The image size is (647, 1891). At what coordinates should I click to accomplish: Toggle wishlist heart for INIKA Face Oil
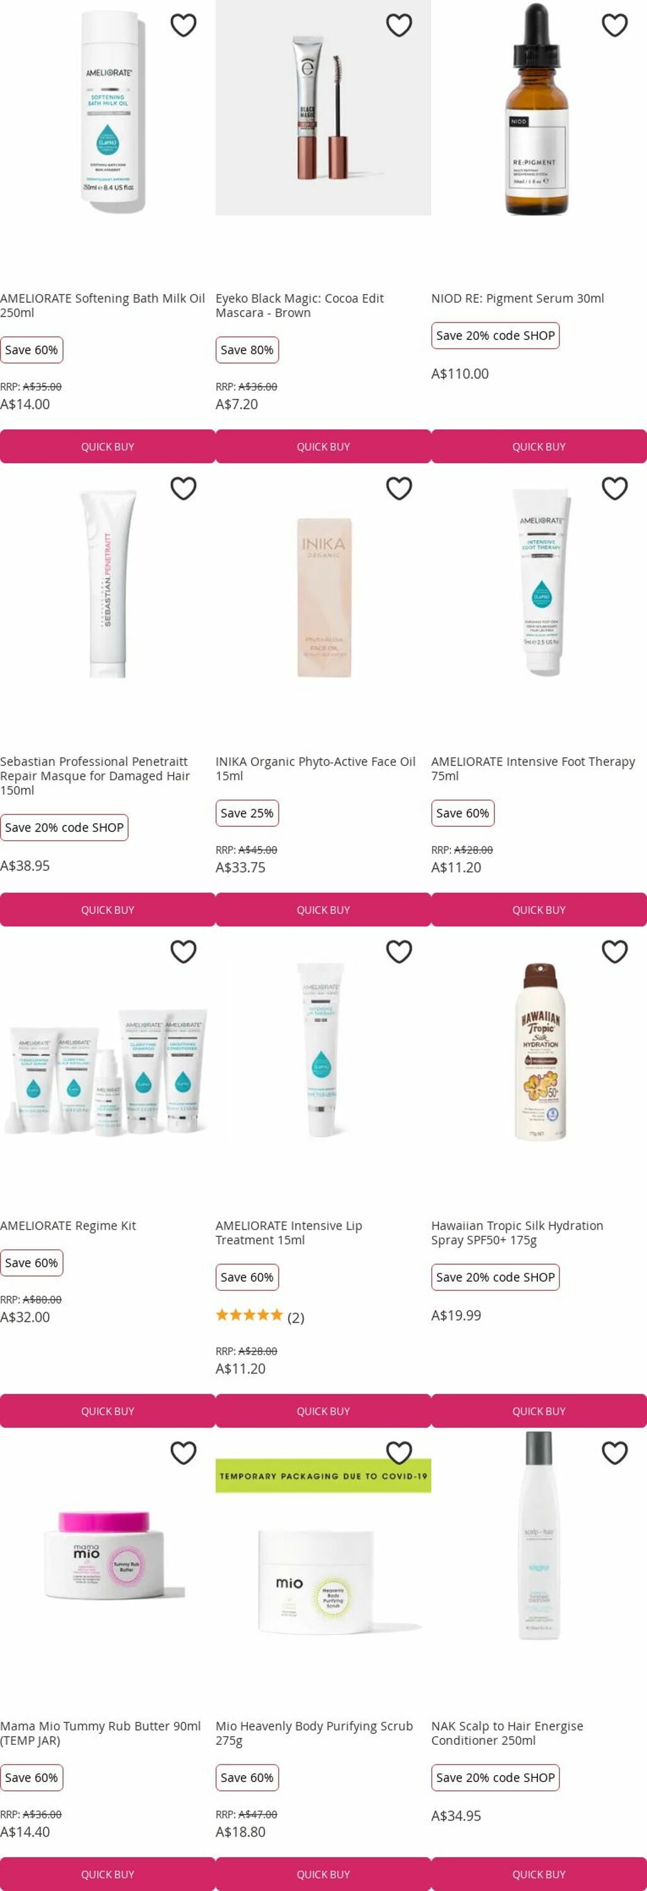pyautogui.click(x=399, y=488)
